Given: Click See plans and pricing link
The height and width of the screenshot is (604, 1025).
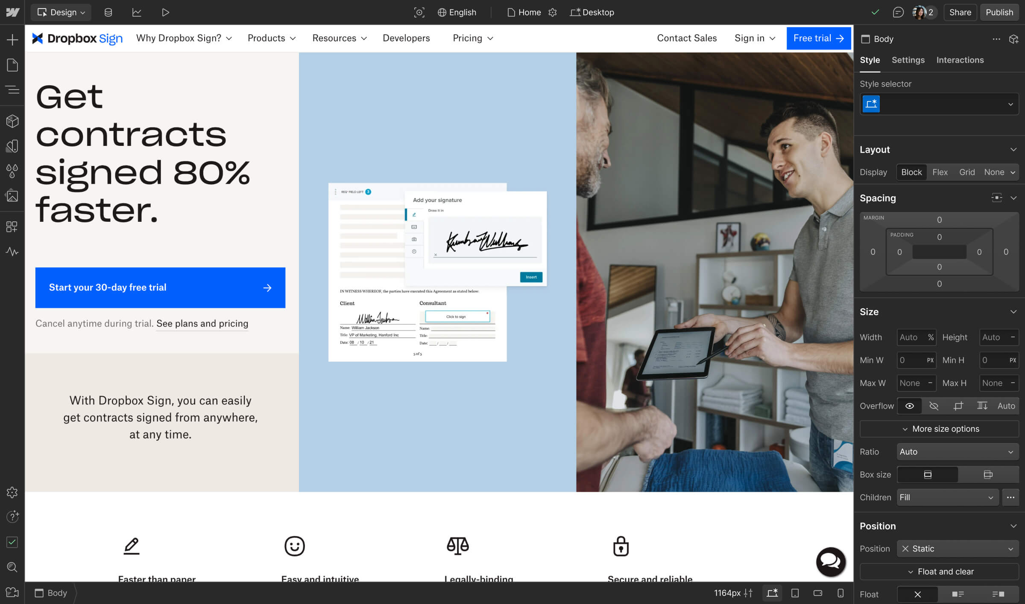Looking at the screenshot, I should click(x=202, y=323).
